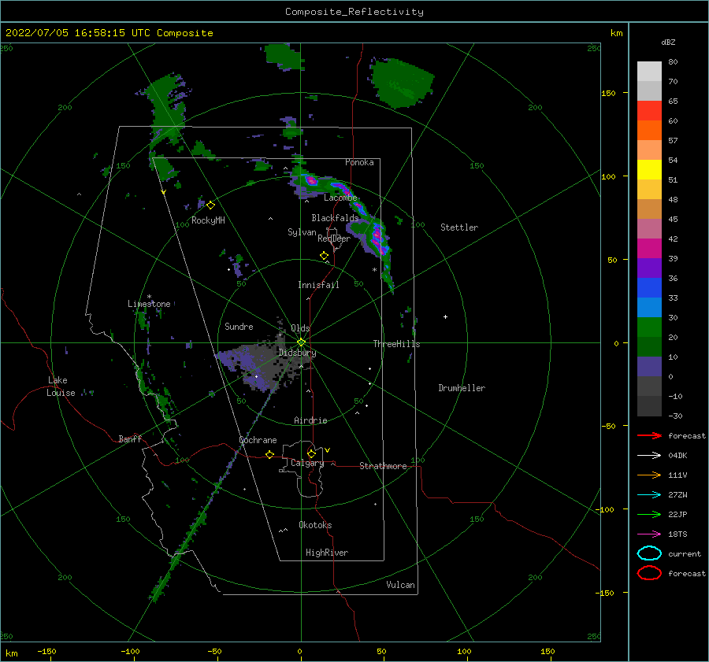Click the Strathmore label
This screenshot has width=709, height=662.
(383, 466)
